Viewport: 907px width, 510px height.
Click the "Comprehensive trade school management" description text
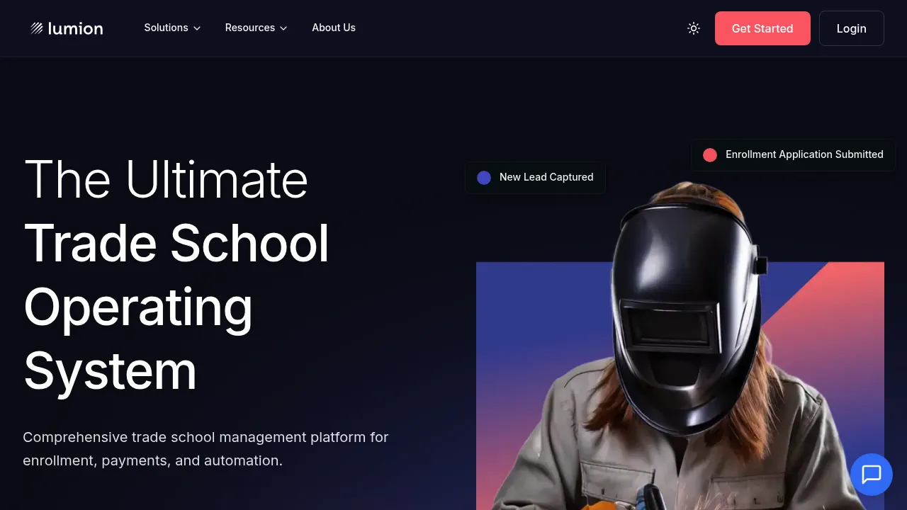coord(205,448)
